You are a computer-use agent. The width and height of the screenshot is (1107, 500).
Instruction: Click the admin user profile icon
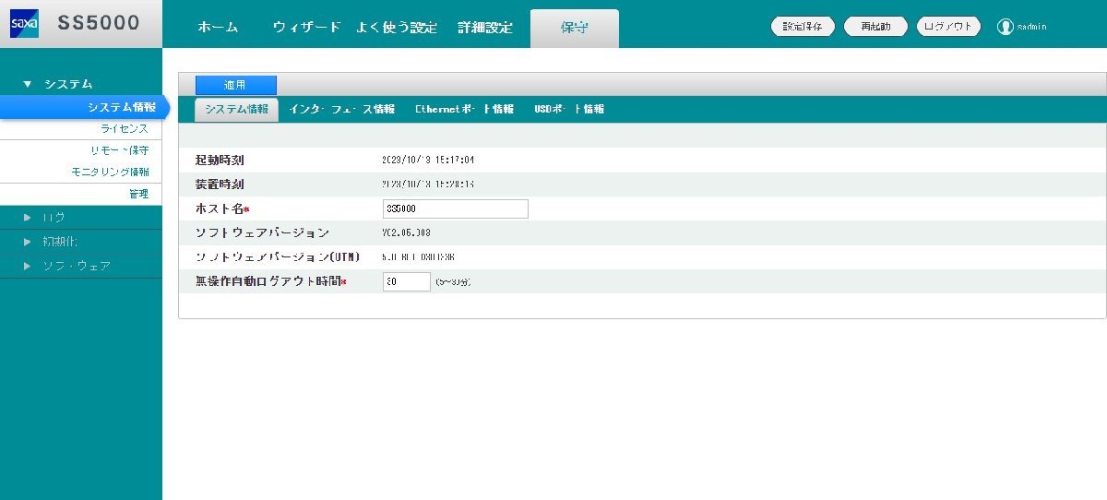tap(1006, 27)
